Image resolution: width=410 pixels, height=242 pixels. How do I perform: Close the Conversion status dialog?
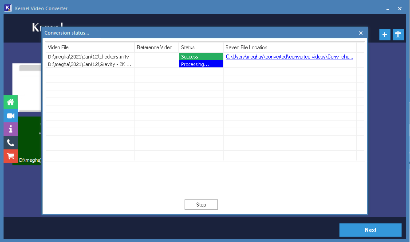coord(361,33)
